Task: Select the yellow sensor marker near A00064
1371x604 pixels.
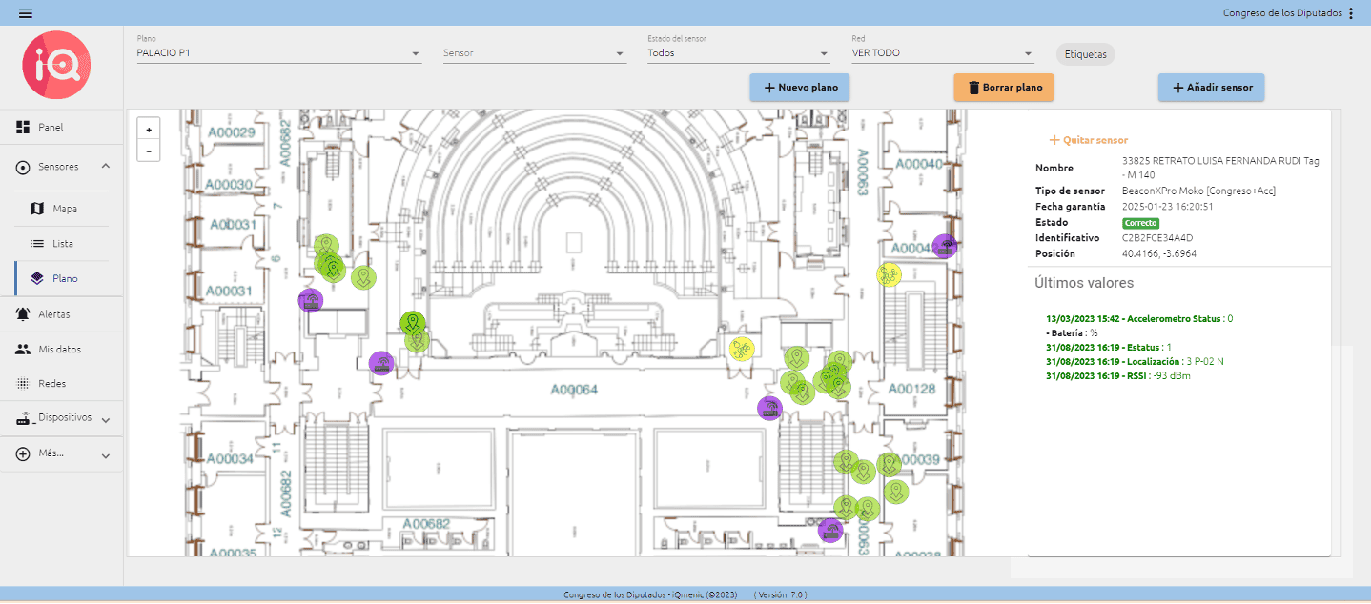Action: click(x=742, y=350)
